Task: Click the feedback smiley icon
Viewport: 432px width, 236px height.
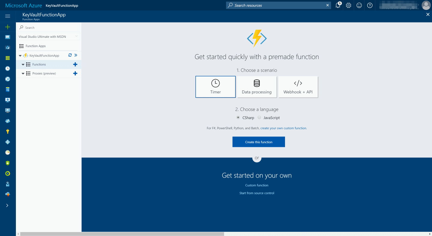Action: 359,5
